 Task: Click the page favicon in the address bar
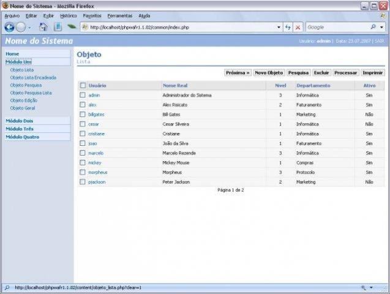(x=85, y=27)
